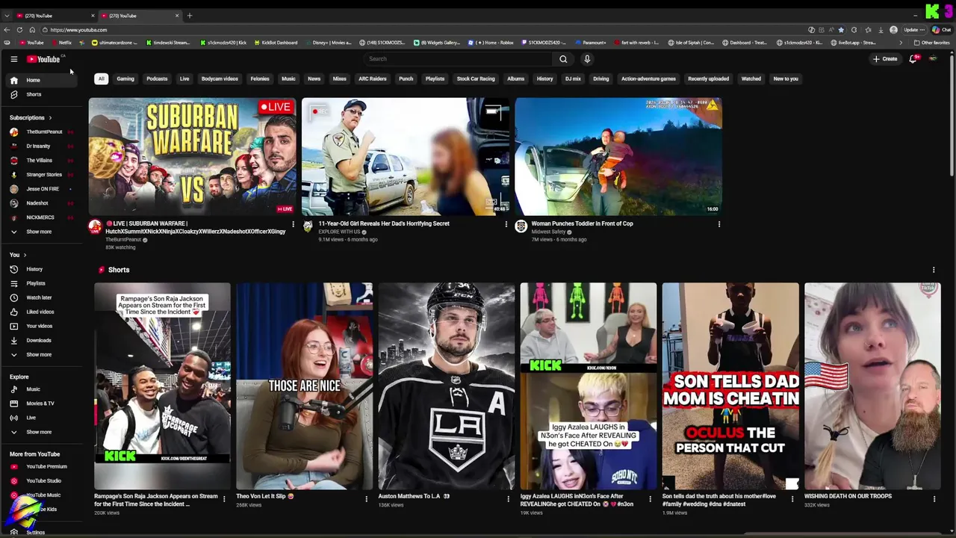Select the Action-adventure games chip
This screenshot has height=538, width=956.
[x=648, y=78]
